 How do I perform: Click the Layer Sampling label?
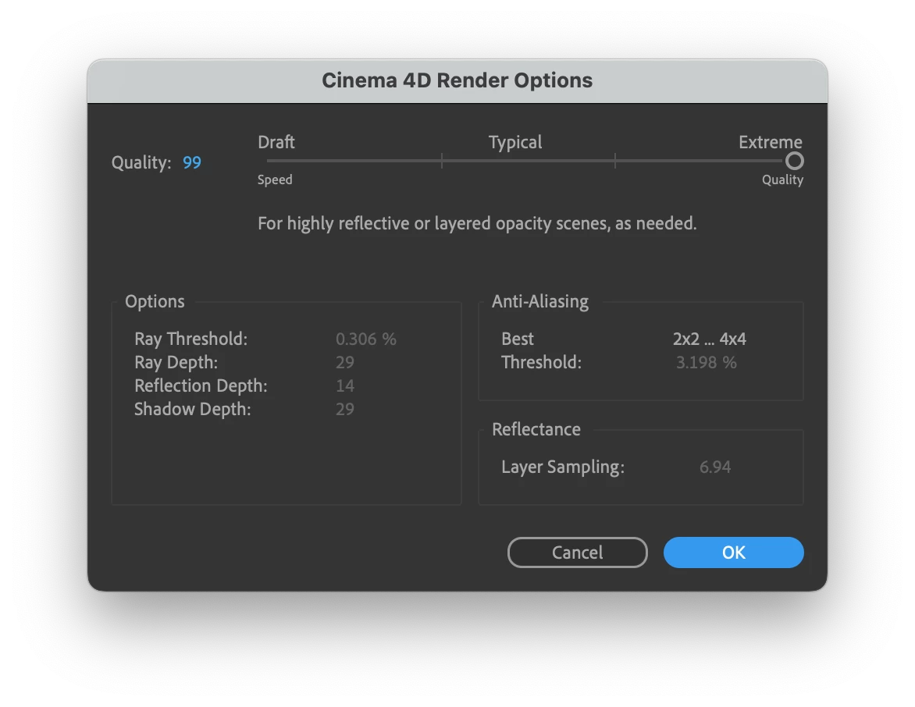563,467
